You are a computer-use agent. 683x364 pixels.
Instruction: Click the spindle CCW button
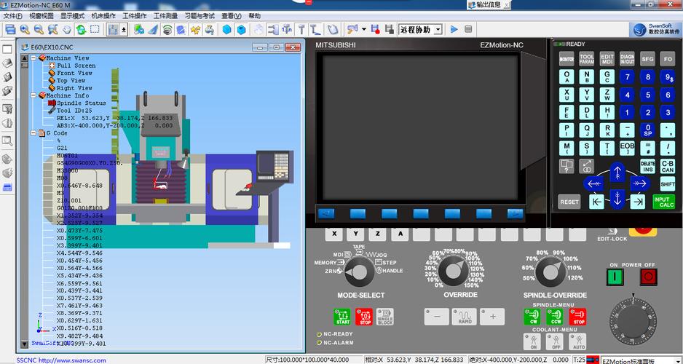point(555,317)
